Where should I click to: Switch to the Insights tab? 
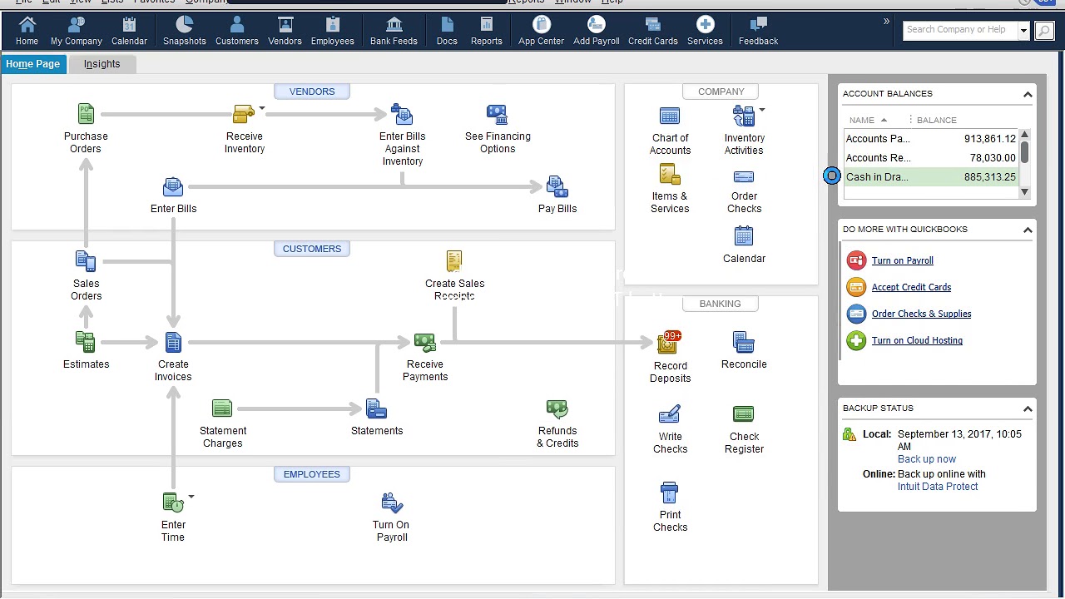click(102, 64)
